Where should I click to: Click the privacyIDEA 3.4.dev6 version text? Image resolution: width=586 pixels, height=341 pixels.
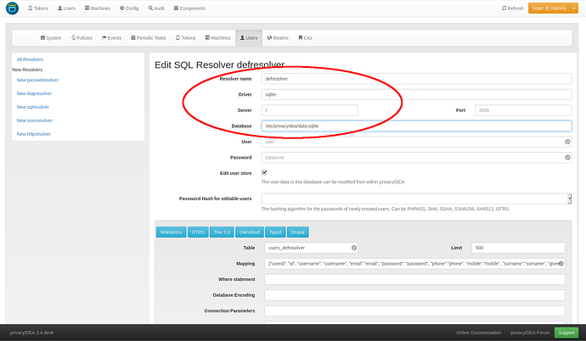tap(31, 333)
